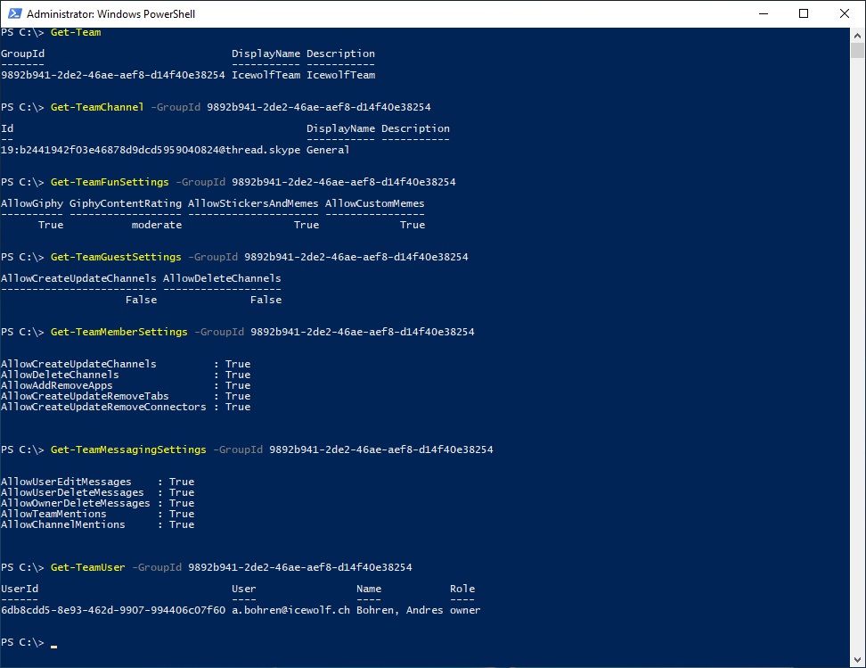Viewport: 866px width, 668px height.
Task: Close the Administrator PowerShell window
Action: point(845,14)
